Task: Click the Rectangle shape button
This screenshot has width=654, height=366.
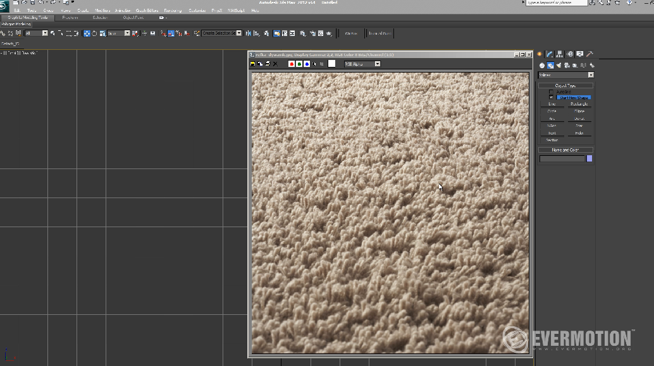Action: (579, 104)
